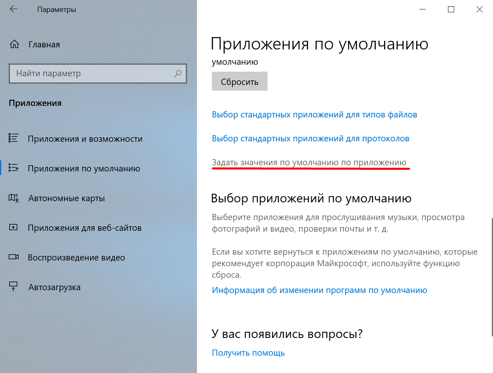
Task: Click the Apps for websites icon
Action: coord(13,228)
